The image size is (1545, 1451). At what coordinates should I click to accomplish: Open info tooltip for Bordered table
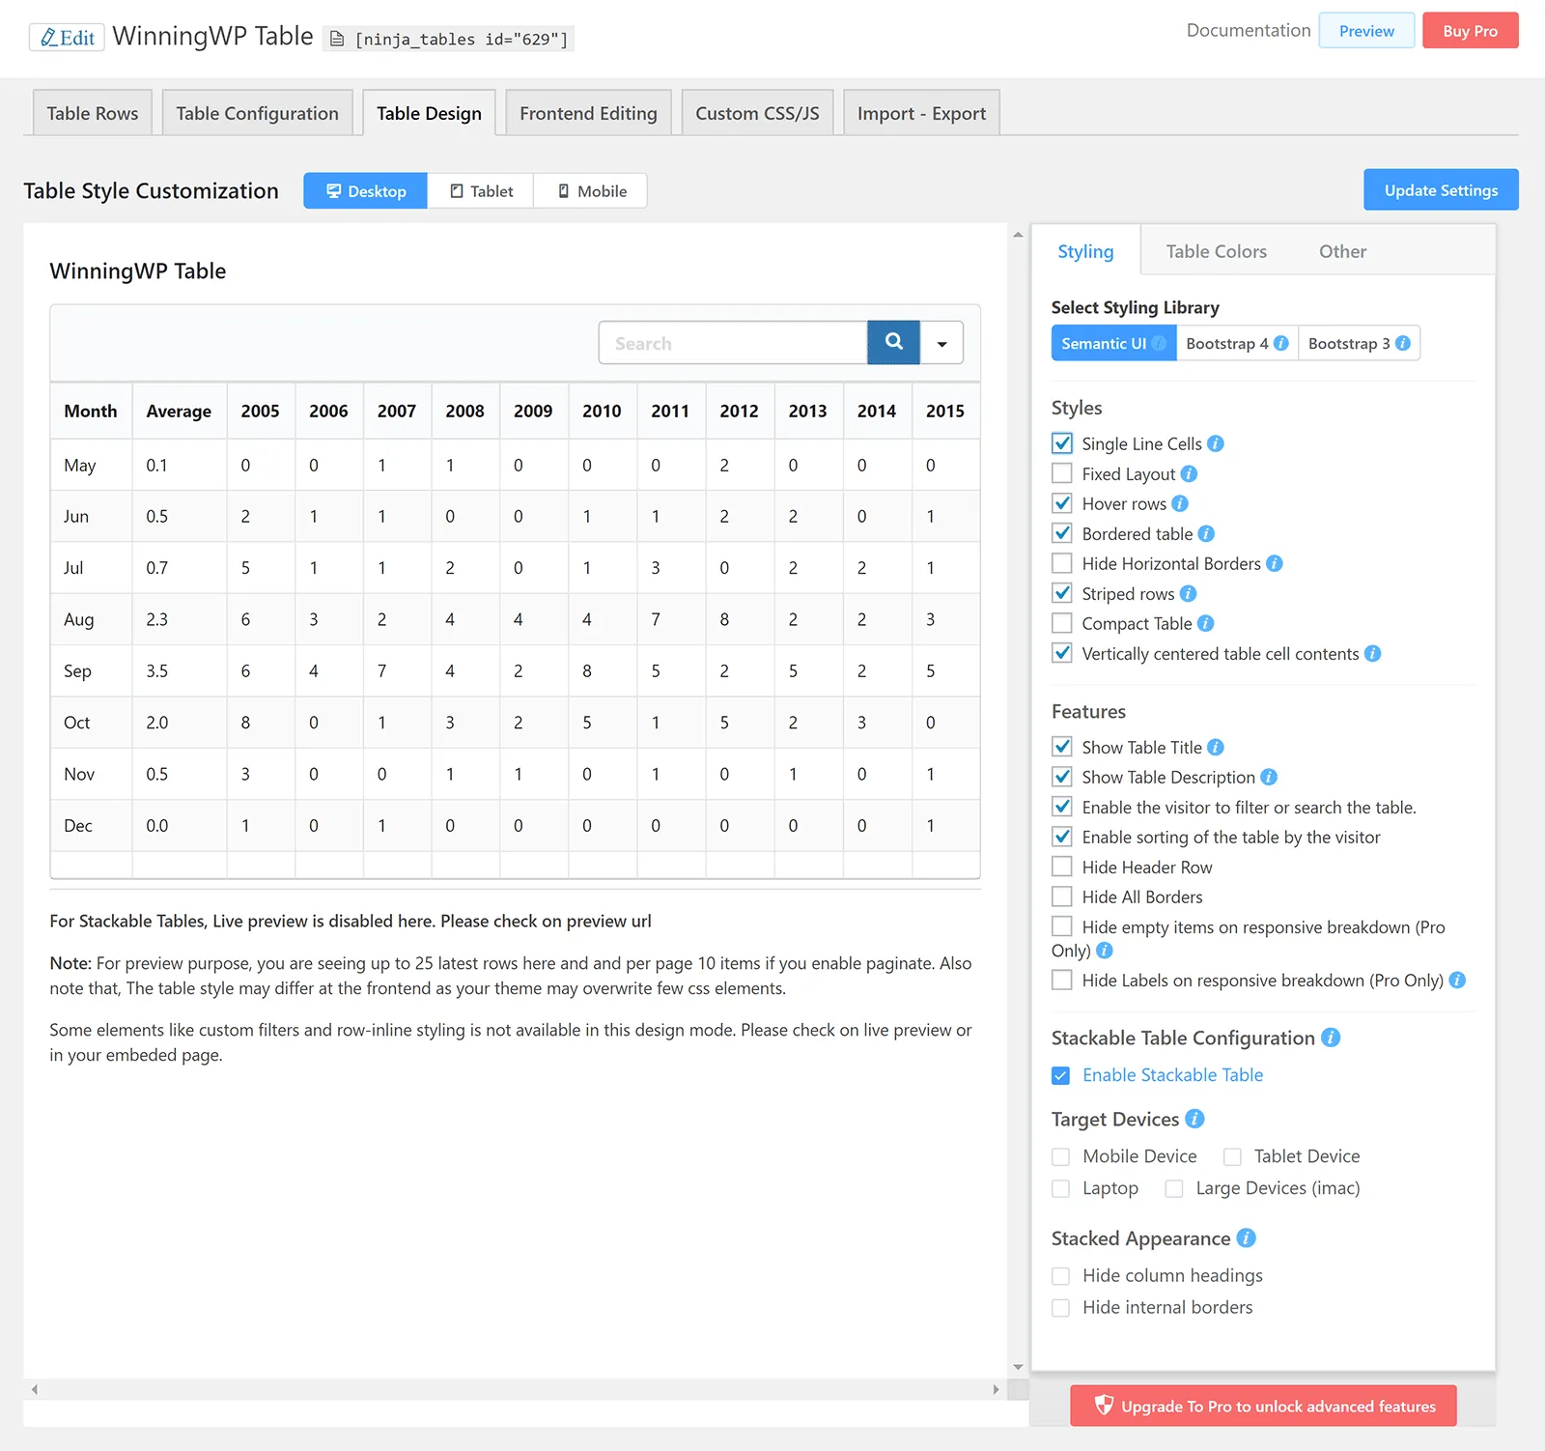1206,533
